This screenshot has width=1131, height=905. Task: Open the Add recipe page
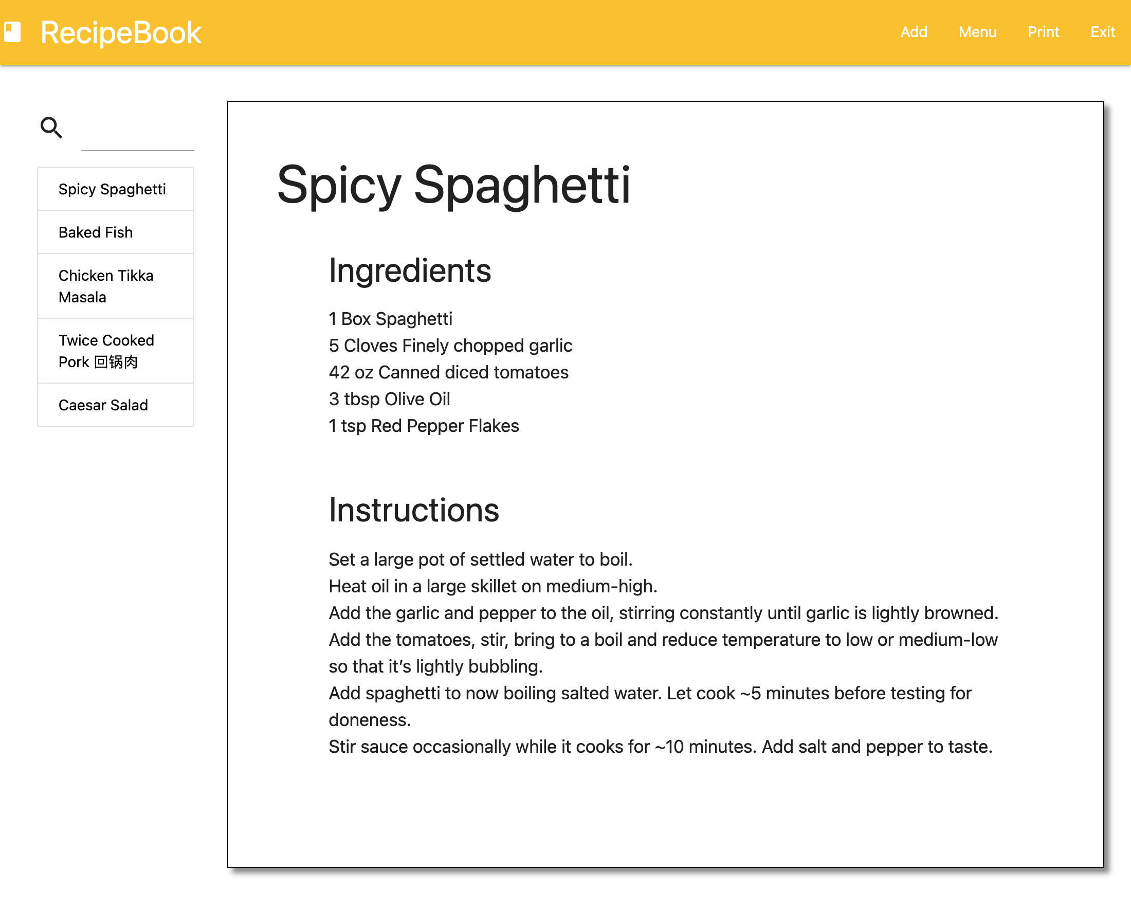point(914,32)
